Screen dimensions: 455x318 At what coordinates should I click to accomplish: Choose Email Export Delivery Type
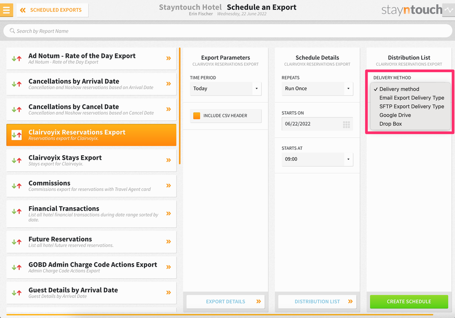click(411, 98)
